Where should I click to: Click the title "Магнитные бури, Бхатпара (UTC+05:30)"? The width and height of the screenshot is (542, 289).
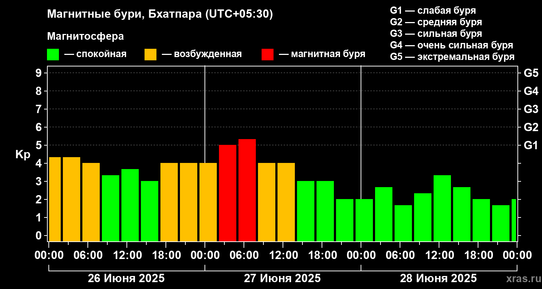click(160, 14)
